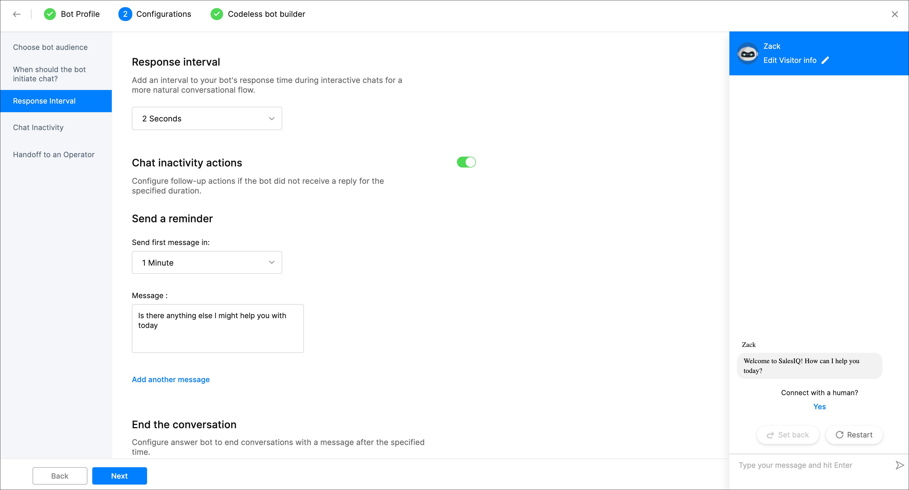This screenshot has height=490, width=909.
Task: Click the Send a reminder heading
Action: (x=172, y=218)
